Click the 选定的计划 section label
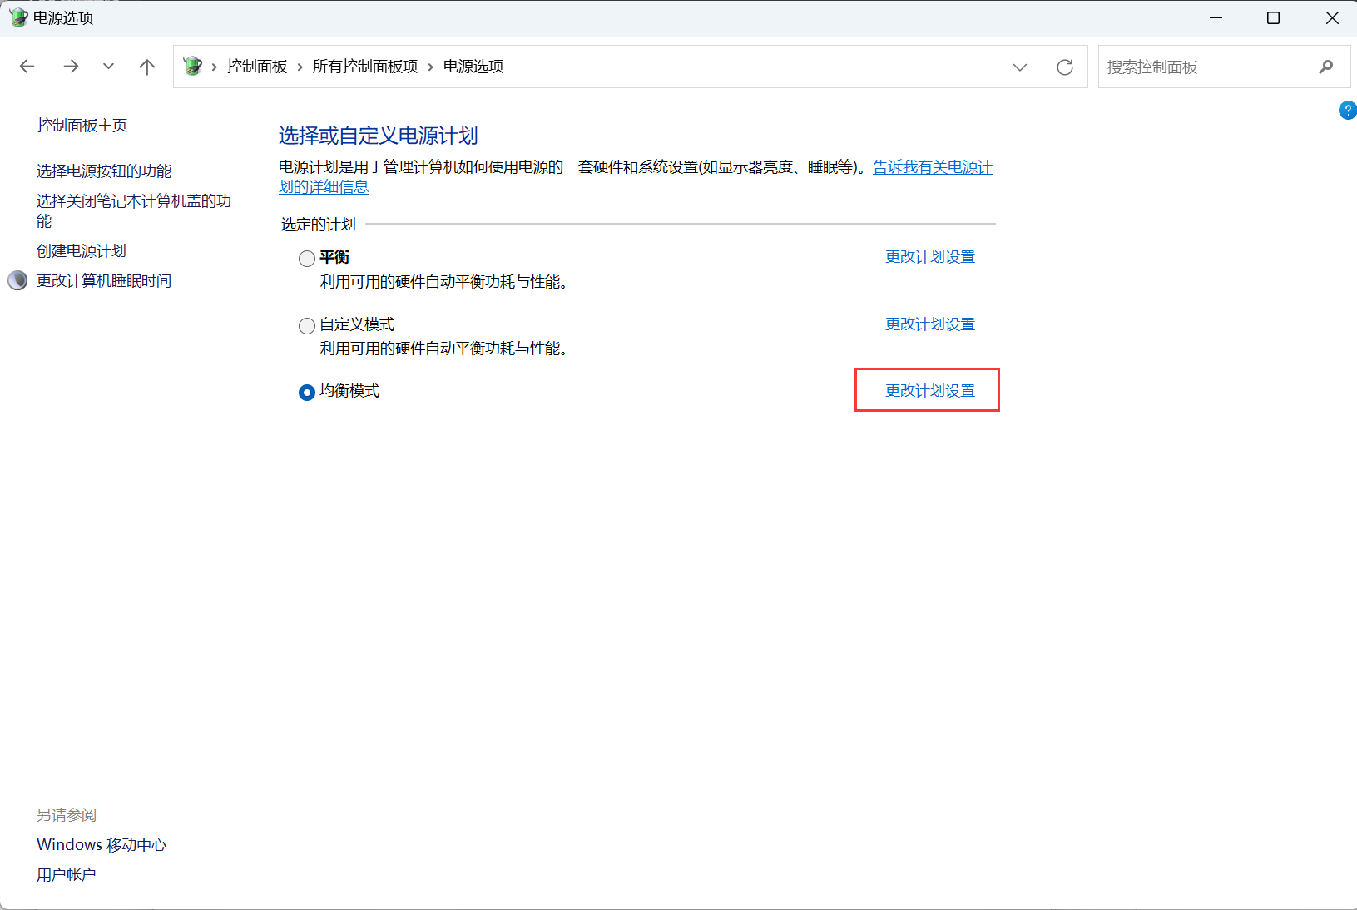Screen dimensions: 1357x910 click(x=319, y=225)
